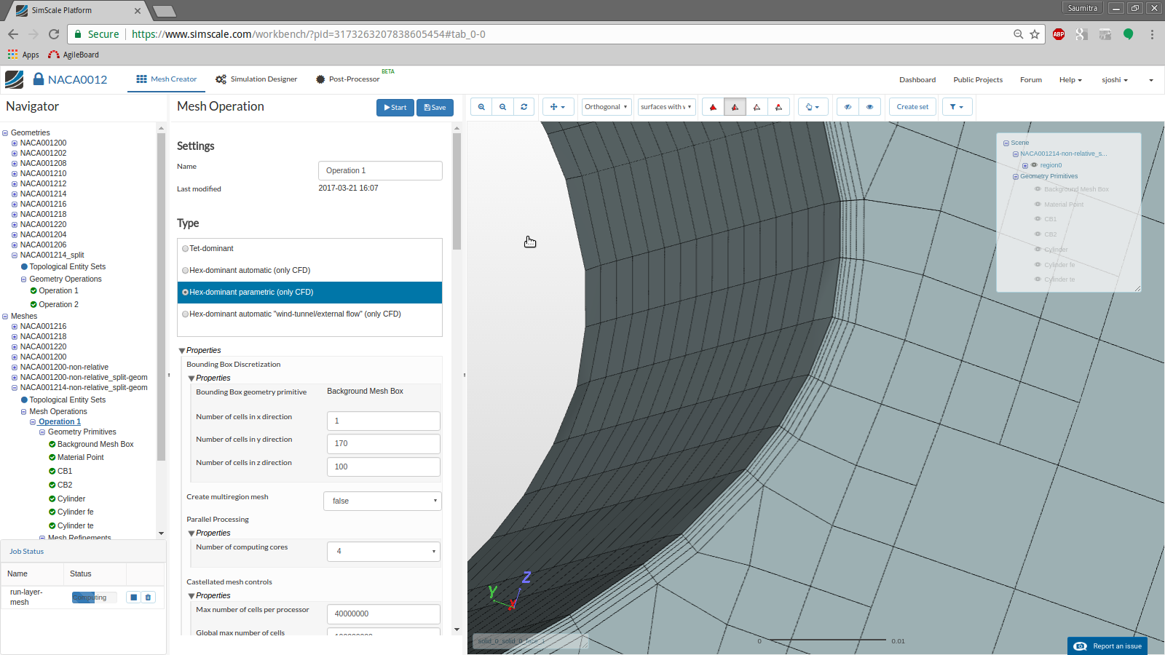Image resolution: width=1165 pixels, height=655 pixels.
Task: Stop the run-layer-mesh job
Action: [133, 598]
